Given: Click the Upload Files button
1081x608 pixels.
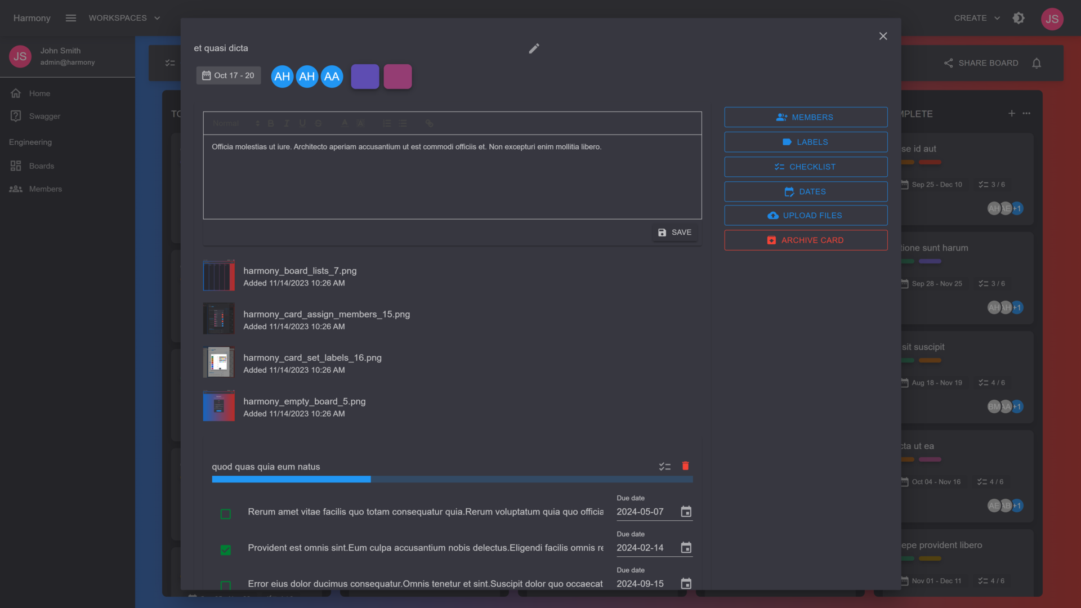Looking at the screenshot, I should click(x=806, y=216).
